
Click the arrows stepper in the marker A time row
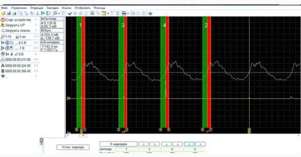pyautogui.click(x=36, y=66)
